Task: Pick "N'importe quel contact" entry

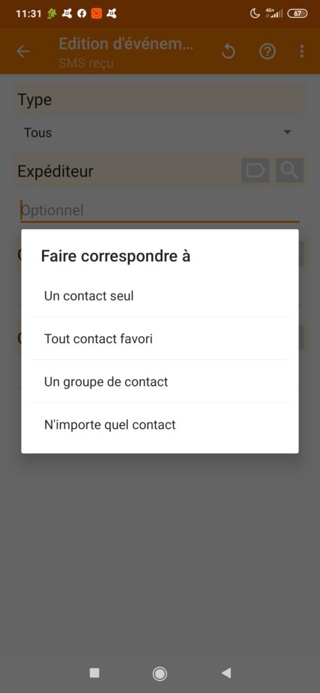Action: (160, 425)
